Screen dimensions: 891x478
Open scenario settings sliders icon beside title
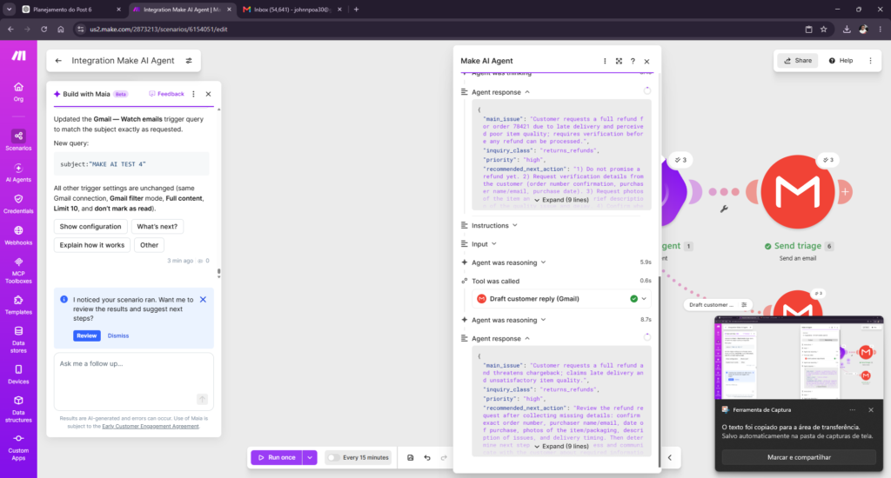(189, 61)
